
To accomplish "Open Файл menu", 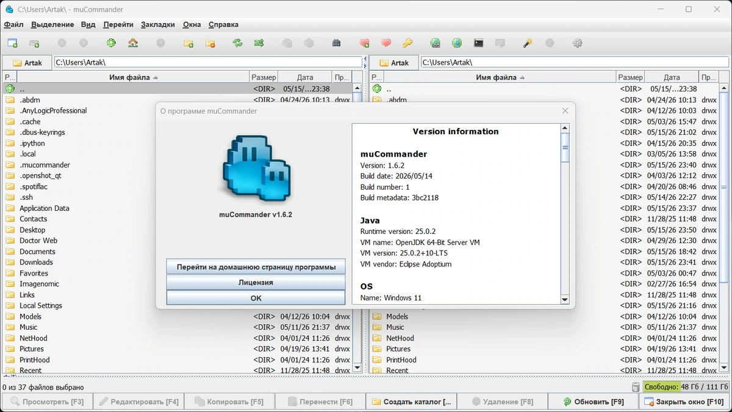I will [13, 24].
